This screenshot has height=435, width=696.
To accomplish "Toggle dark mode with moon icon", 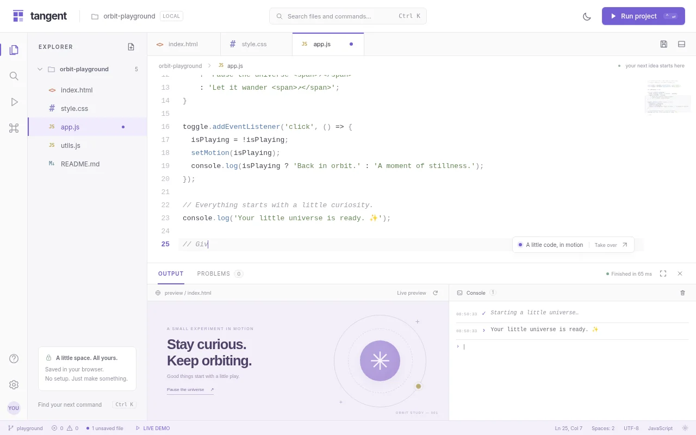I will (x=587, y=16).
